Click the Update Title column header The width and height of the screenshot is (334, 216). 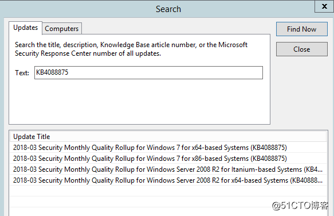pyautogui.click(x=168, y=137)
